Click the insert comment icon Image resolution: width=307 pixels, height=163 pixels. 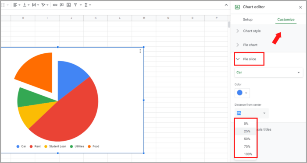click(x=62, y=5)
